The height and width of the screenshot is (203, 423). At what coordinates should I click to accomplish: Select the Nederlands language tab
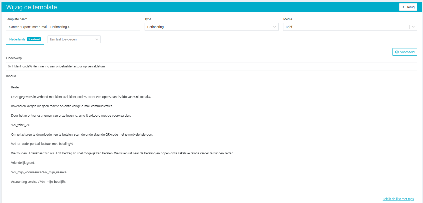pyautogui.click(x=25, y=39)
